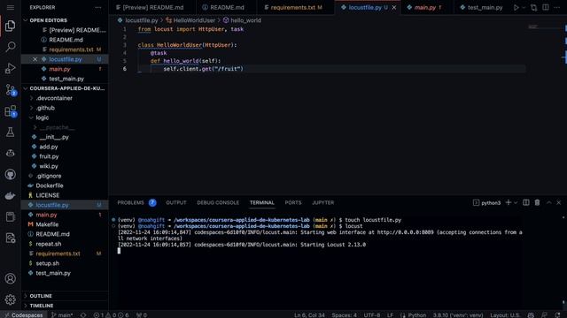Expand the .github folder
The height and width of the screenshot is (318, 567).
tap(45, 108)
